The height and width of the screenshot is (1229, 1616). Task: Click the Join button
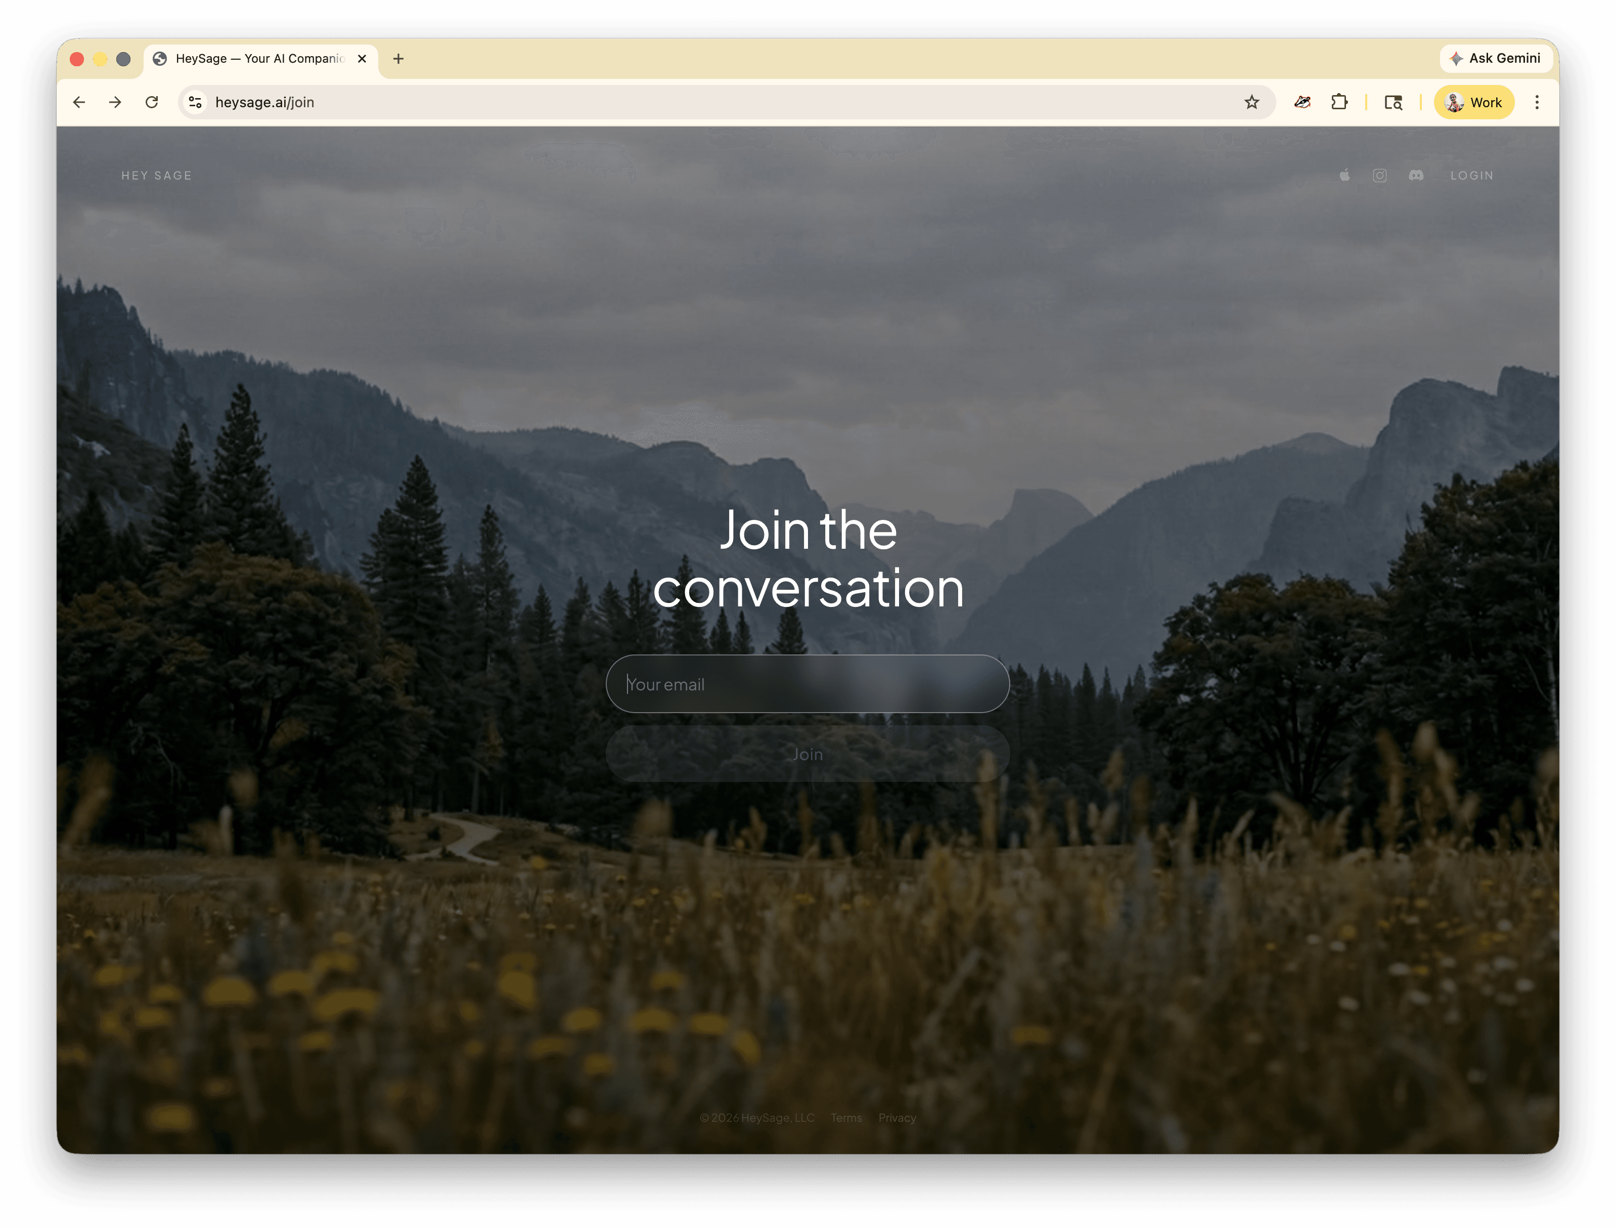tap(807, 754)
